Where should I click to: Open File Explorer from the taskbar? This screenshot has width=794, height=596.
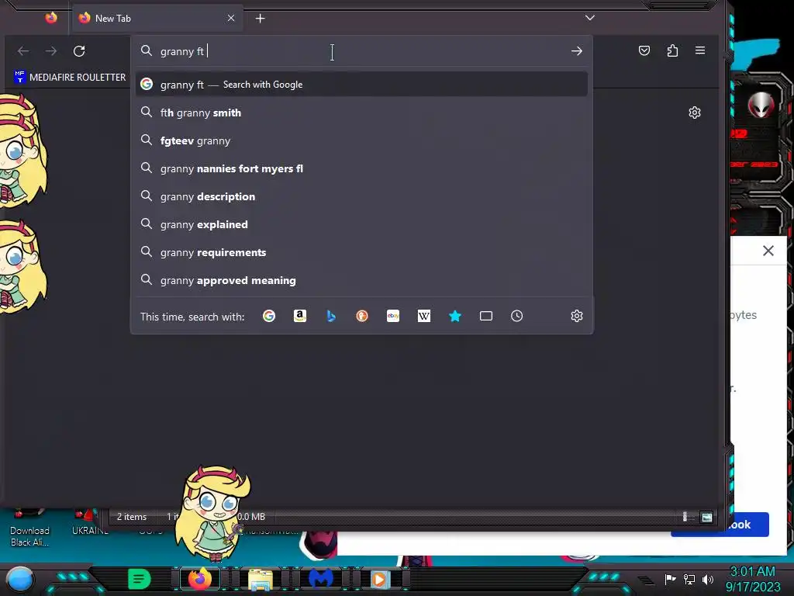pos(261,579)
